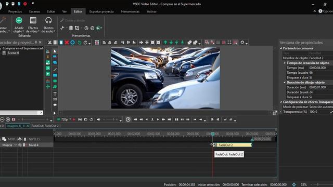Select the Text tool (T) in the left toolbar
The image size is (333, 187).
click(55, 94)
